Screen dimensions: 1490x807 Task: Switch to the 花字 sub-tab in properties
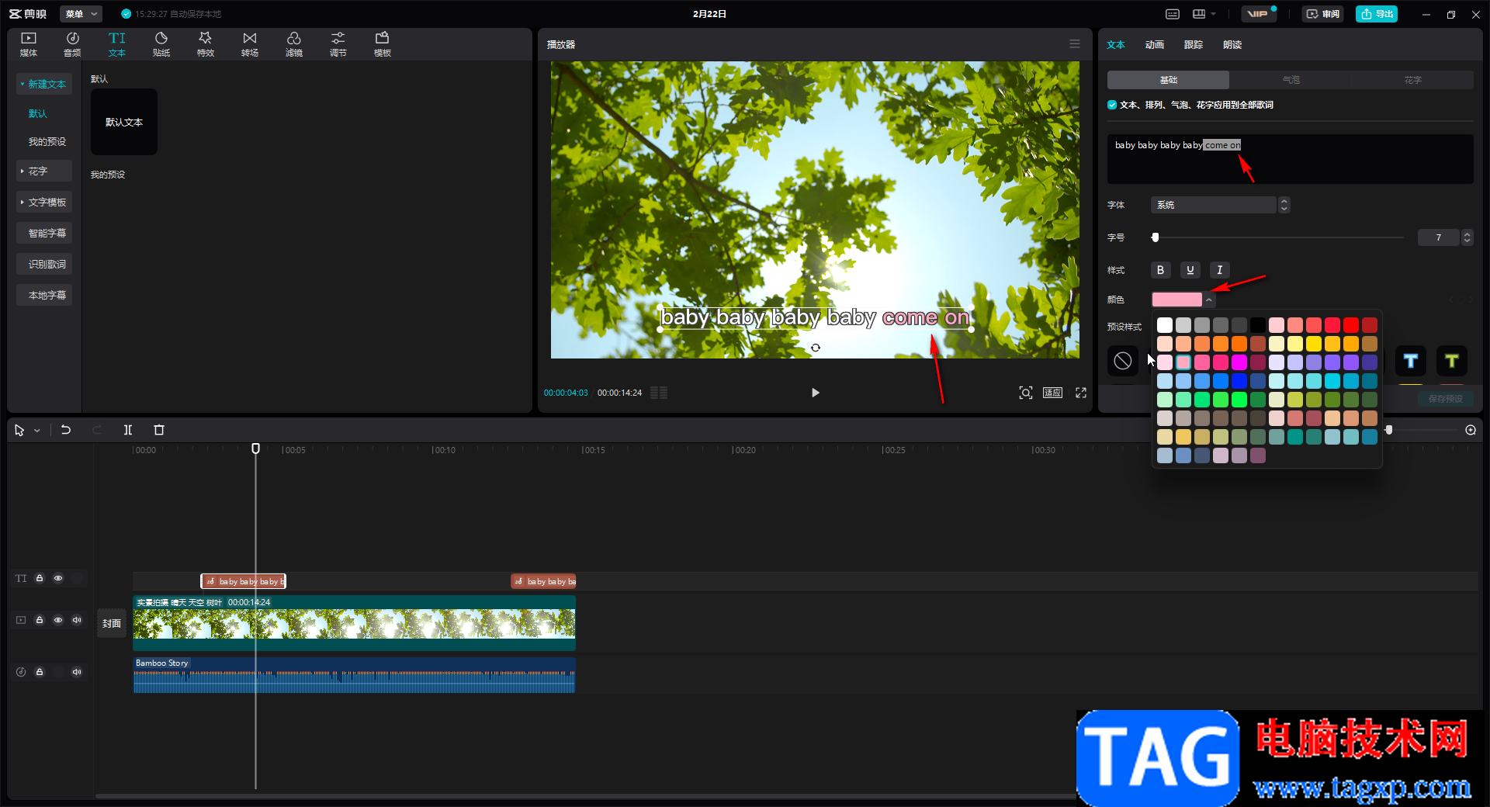[1412, 80]
